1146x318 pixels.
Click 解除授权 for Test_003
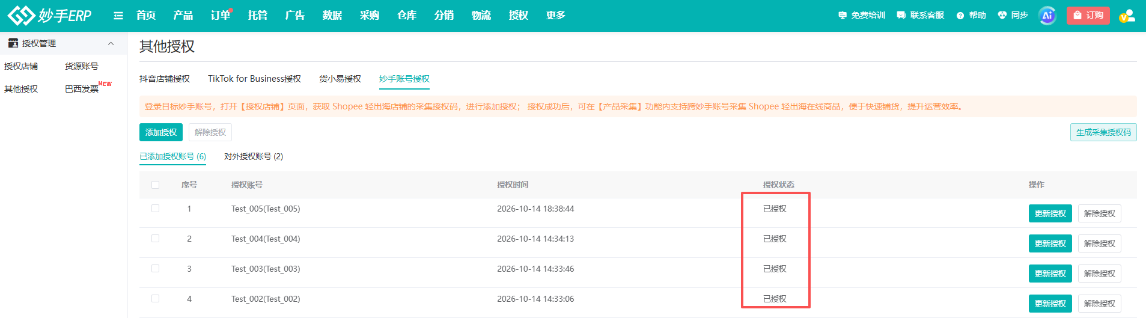pyautogui.click(x=1100, y=274)
